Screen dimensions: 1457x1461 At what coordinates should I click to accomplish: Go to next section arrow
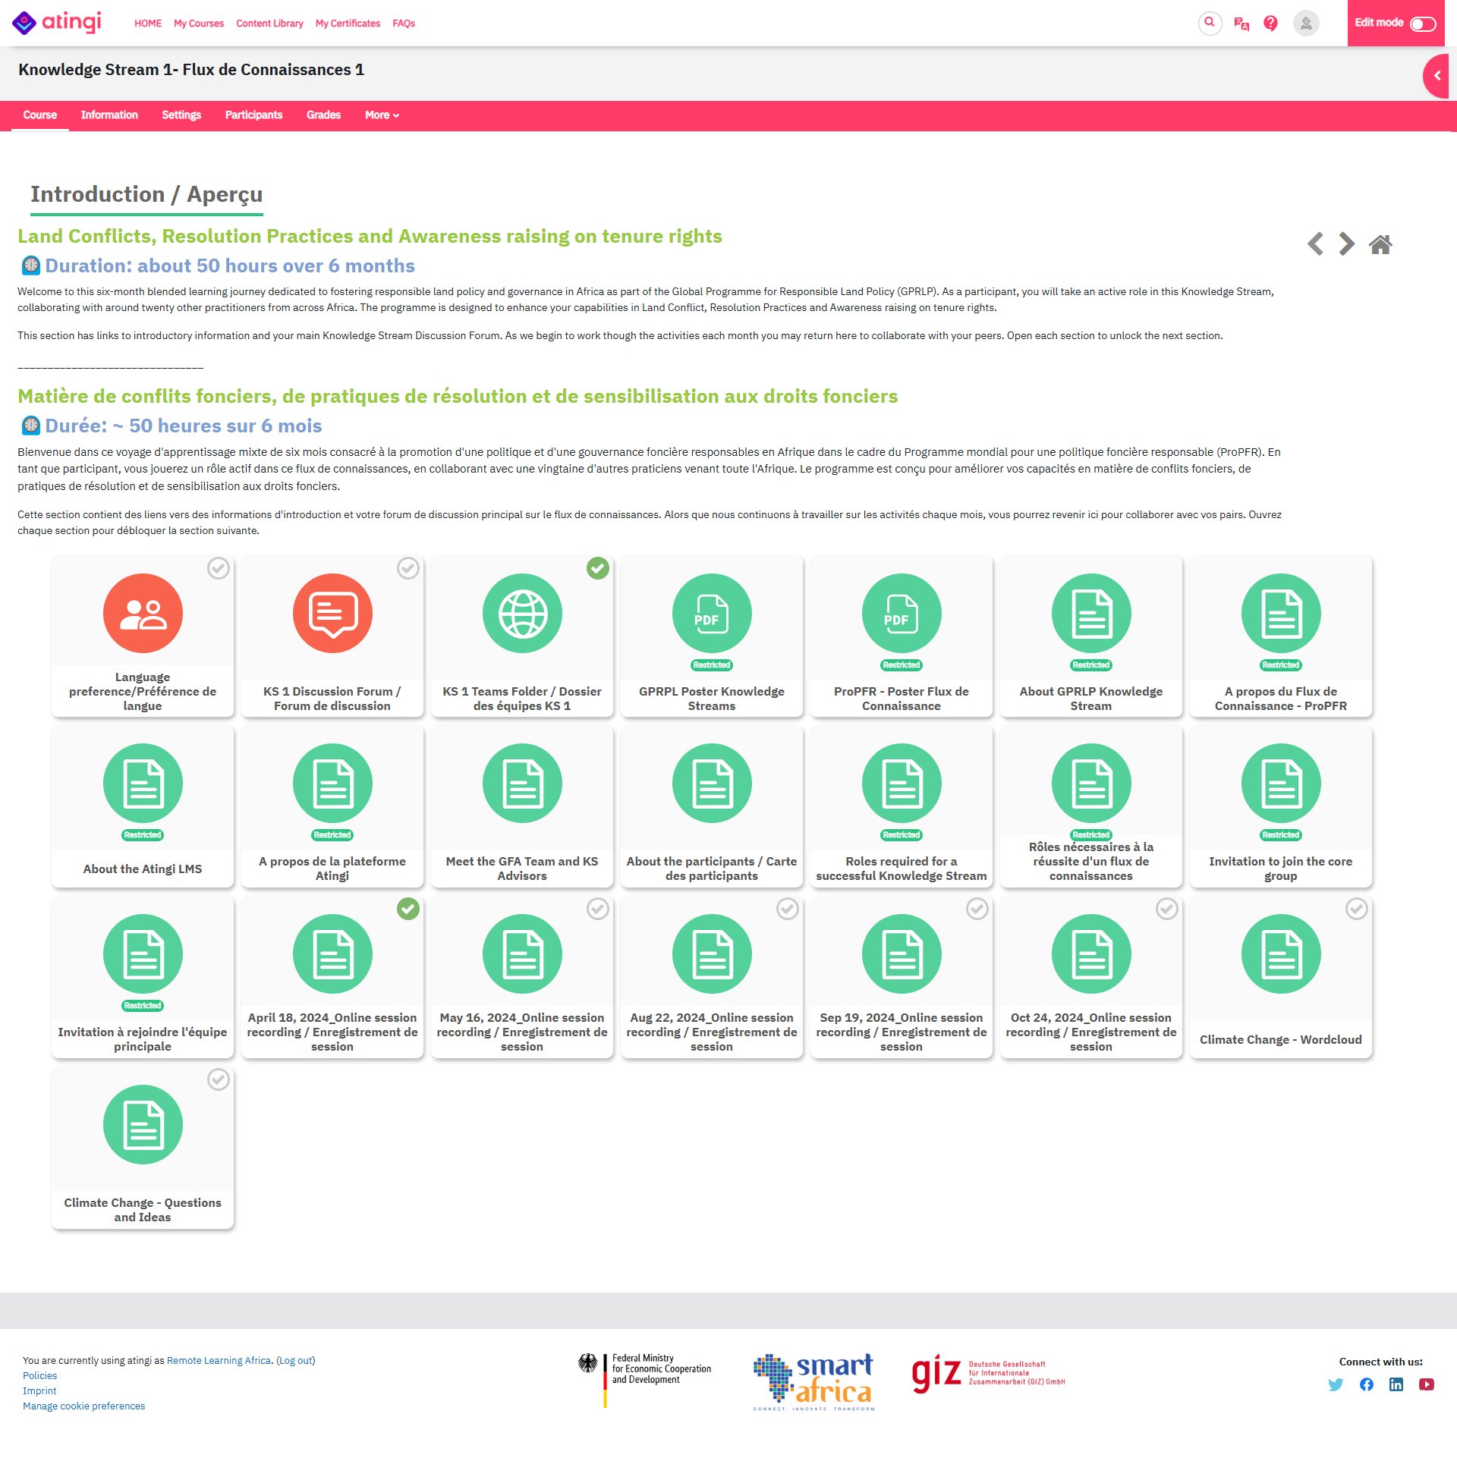tap(1346, 243)
